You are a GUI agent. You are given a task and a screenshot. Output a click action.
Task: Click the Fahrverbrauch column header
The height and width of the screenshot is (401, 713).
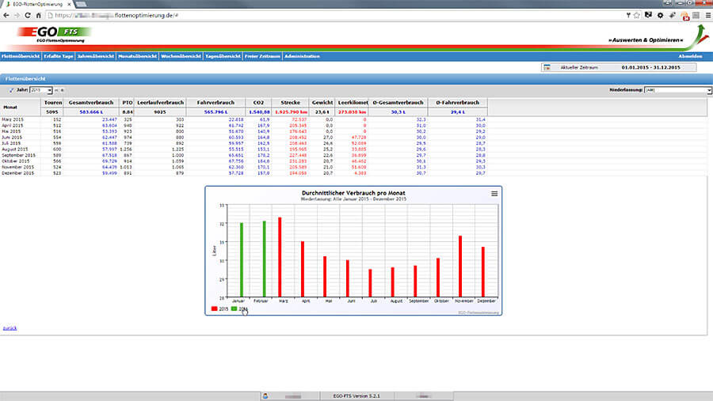tap(215, 103)
